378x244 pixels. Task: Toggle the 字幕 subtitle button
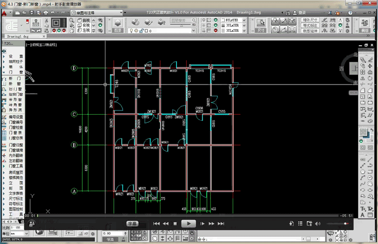[x=132, y=224]
